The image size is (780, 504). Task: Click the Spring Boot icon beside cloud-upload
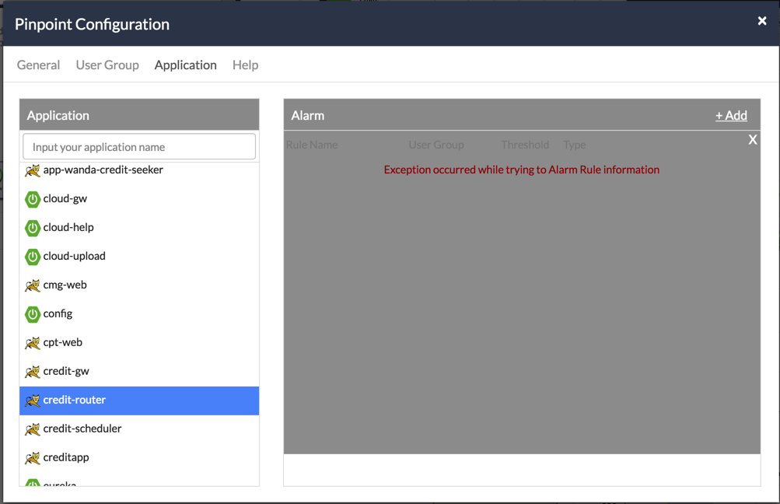coord(33,257)
